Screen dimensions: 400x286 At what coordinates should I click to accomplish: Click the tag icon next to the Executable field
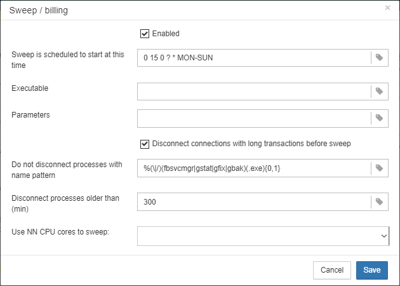tap(379, 91)
